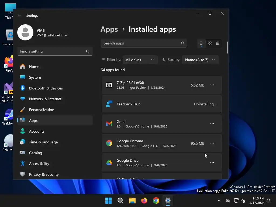
Task: Launch Firefox from the taskbar
Action: point(144,201)
